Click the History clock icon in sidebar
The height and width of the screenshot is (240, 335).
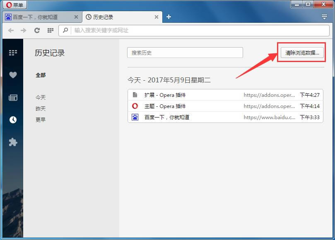13,120
